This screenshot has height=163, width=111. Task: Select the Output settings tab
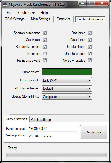click(16, 119)
